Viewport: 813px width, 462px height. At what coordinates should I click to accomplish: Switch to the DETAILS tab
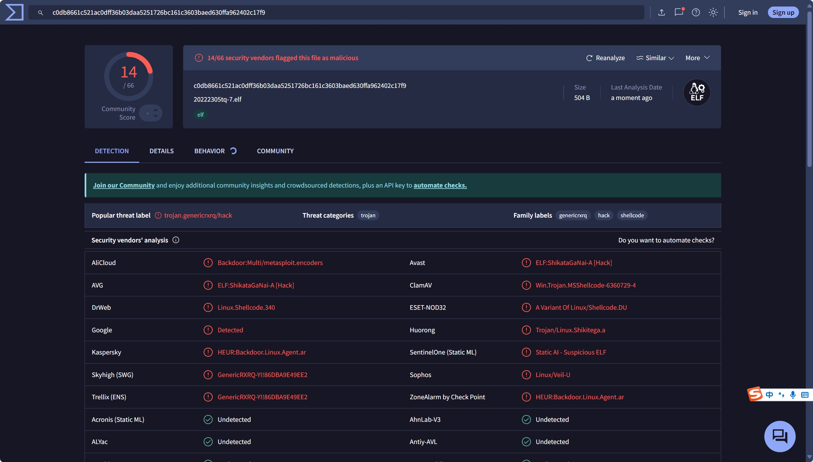pos(161,151)
